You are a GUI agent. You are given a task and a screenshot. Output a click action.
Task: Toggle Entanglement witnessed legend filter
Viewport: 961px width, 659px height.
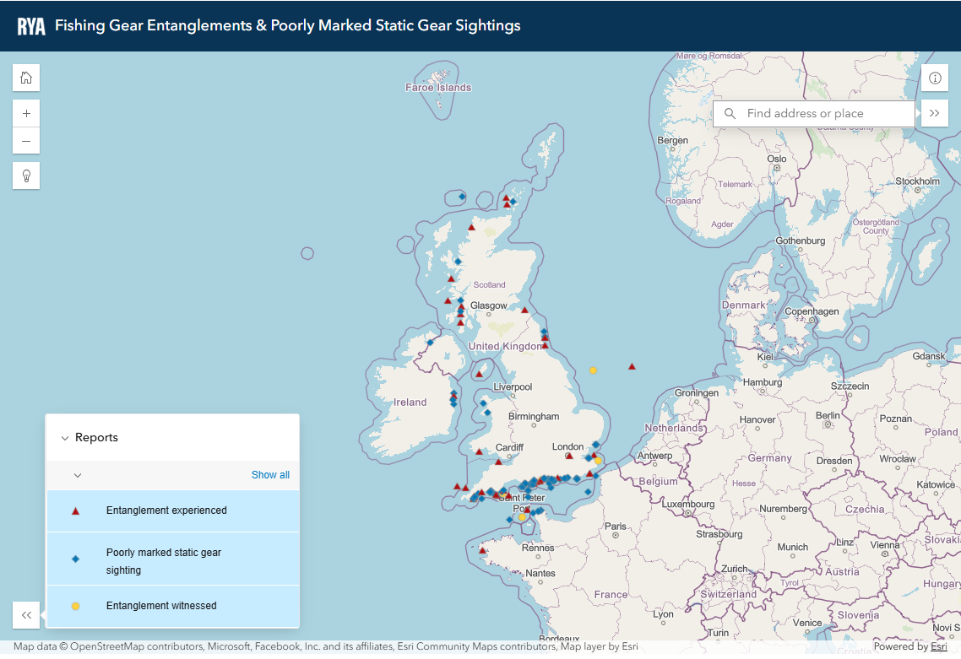[173, 606]
